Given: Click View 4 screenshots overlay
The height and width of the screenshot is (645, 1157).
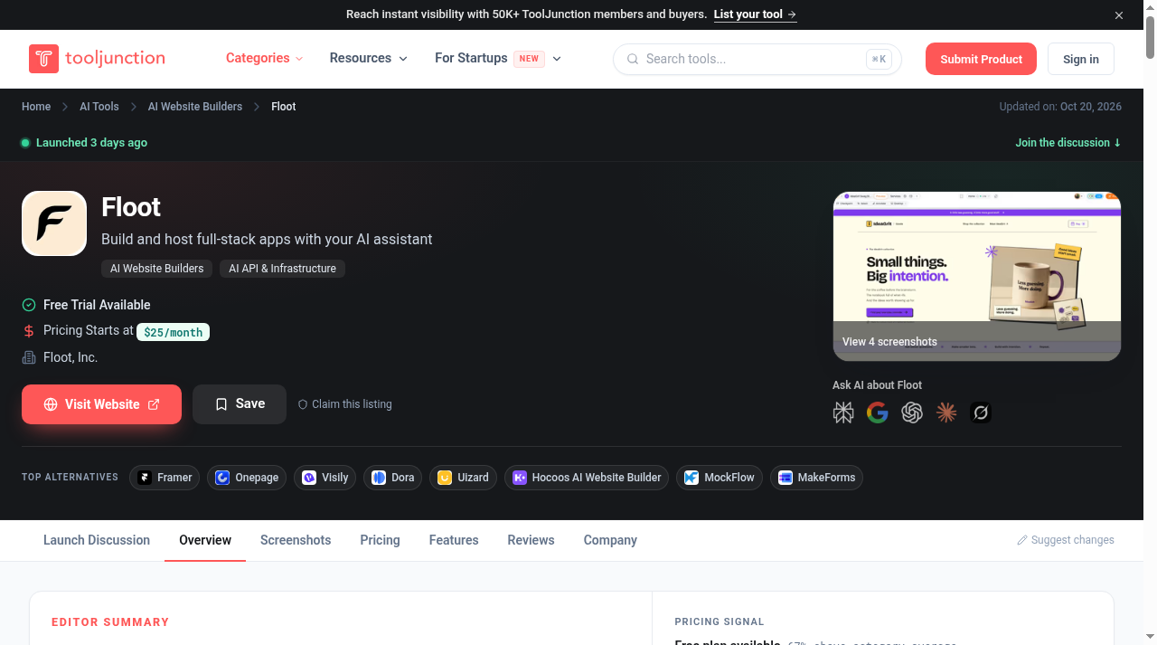Looking at the screenshot, I should [x=889, y=342].
